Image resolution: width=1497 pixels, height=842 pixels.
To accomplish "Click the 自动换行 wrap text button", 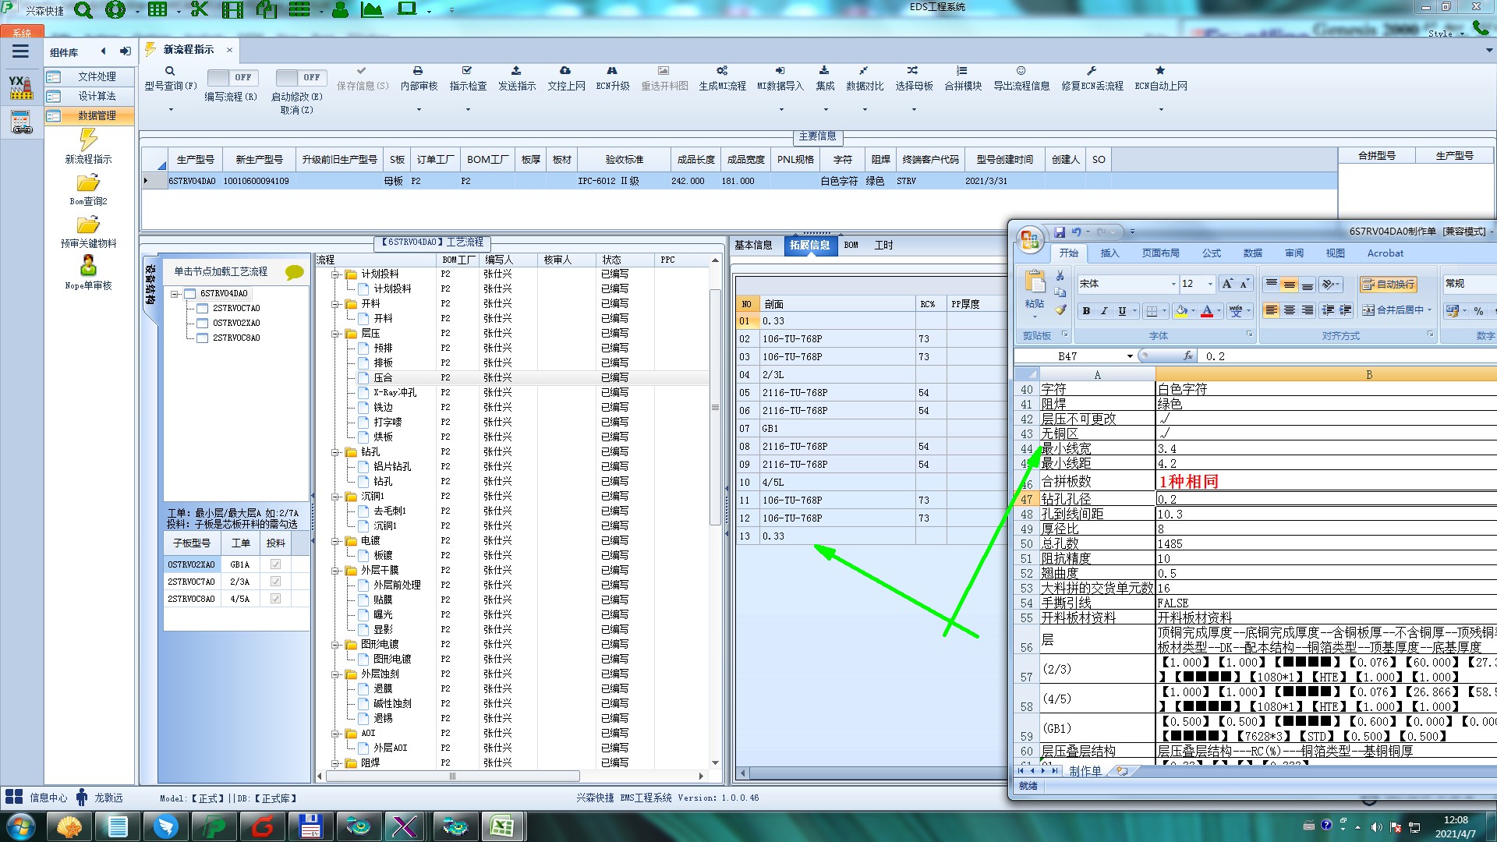I will (1388, 285).
